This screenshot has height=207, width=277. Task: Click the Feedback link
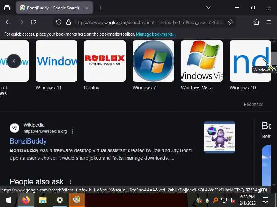click(253, 105)
